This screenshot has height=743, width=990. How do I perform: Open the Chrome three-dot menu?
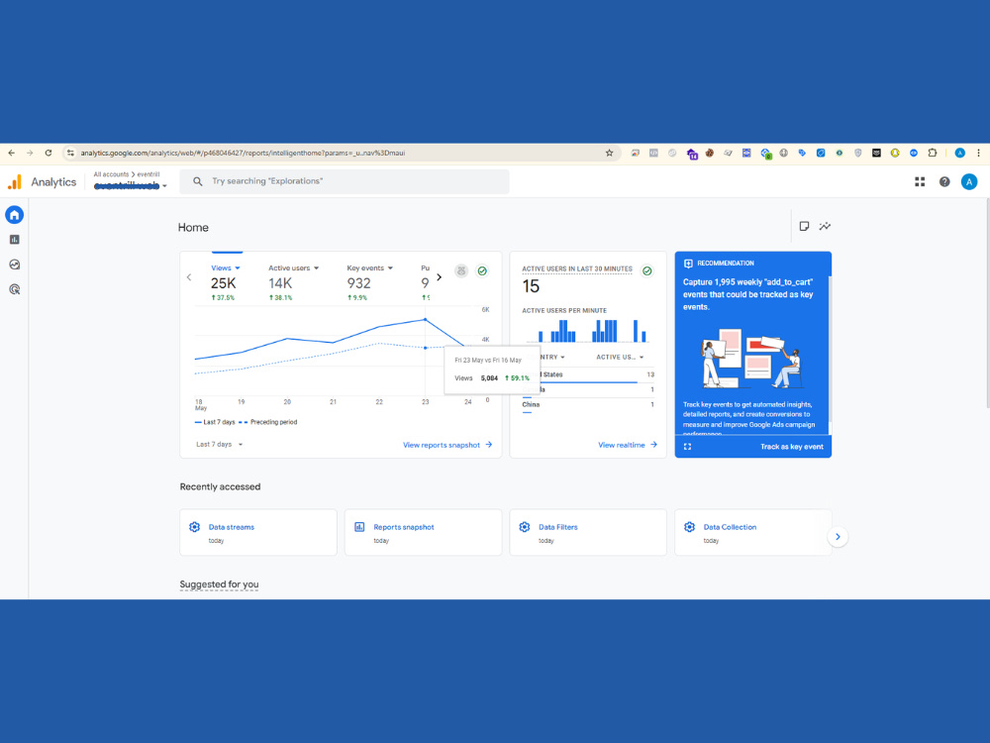click(979, 153)
